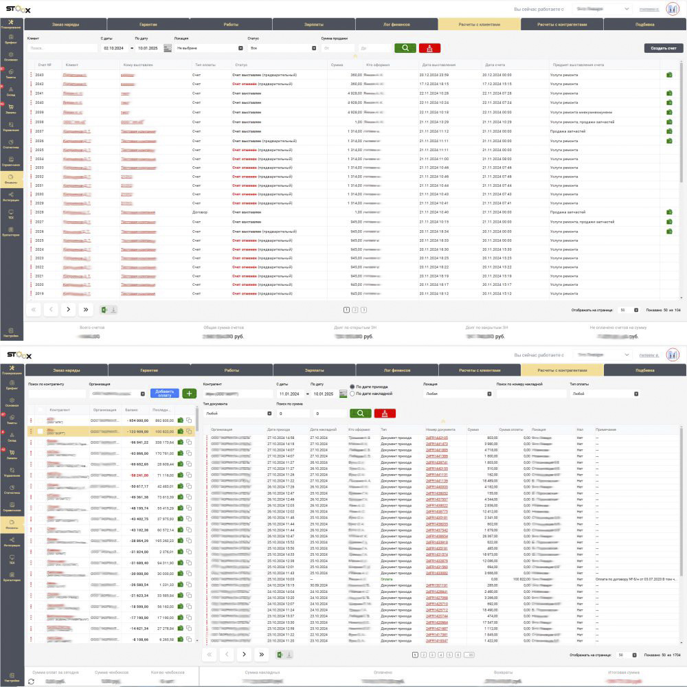The width and height of the screenshot is (687, 687).
Task: Expand the Тип документа dropdown
Action: click(x=237, y=414)
